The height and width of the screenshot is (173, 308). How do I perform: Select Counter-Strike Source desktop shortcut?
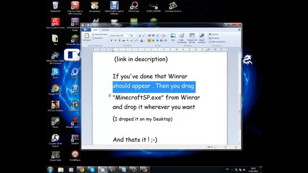click(55, 141)
